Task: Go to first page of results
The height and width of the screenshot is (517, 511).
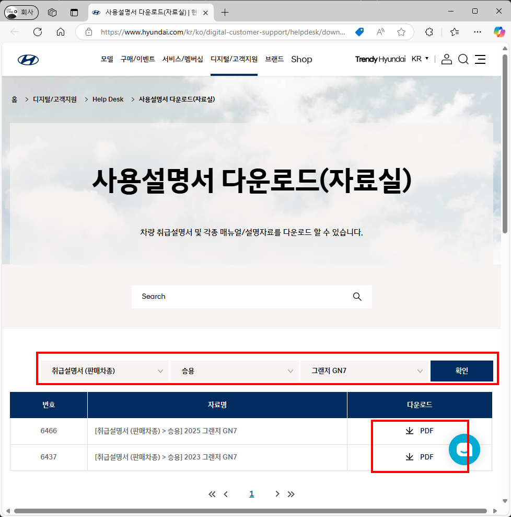Action: pyautogui.click(x=212, y=494)
